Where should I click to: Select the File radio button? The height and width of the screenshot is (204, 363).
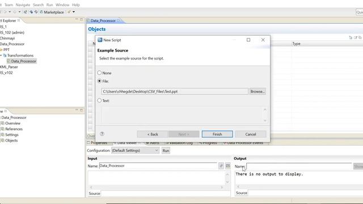tap(99, 81)
